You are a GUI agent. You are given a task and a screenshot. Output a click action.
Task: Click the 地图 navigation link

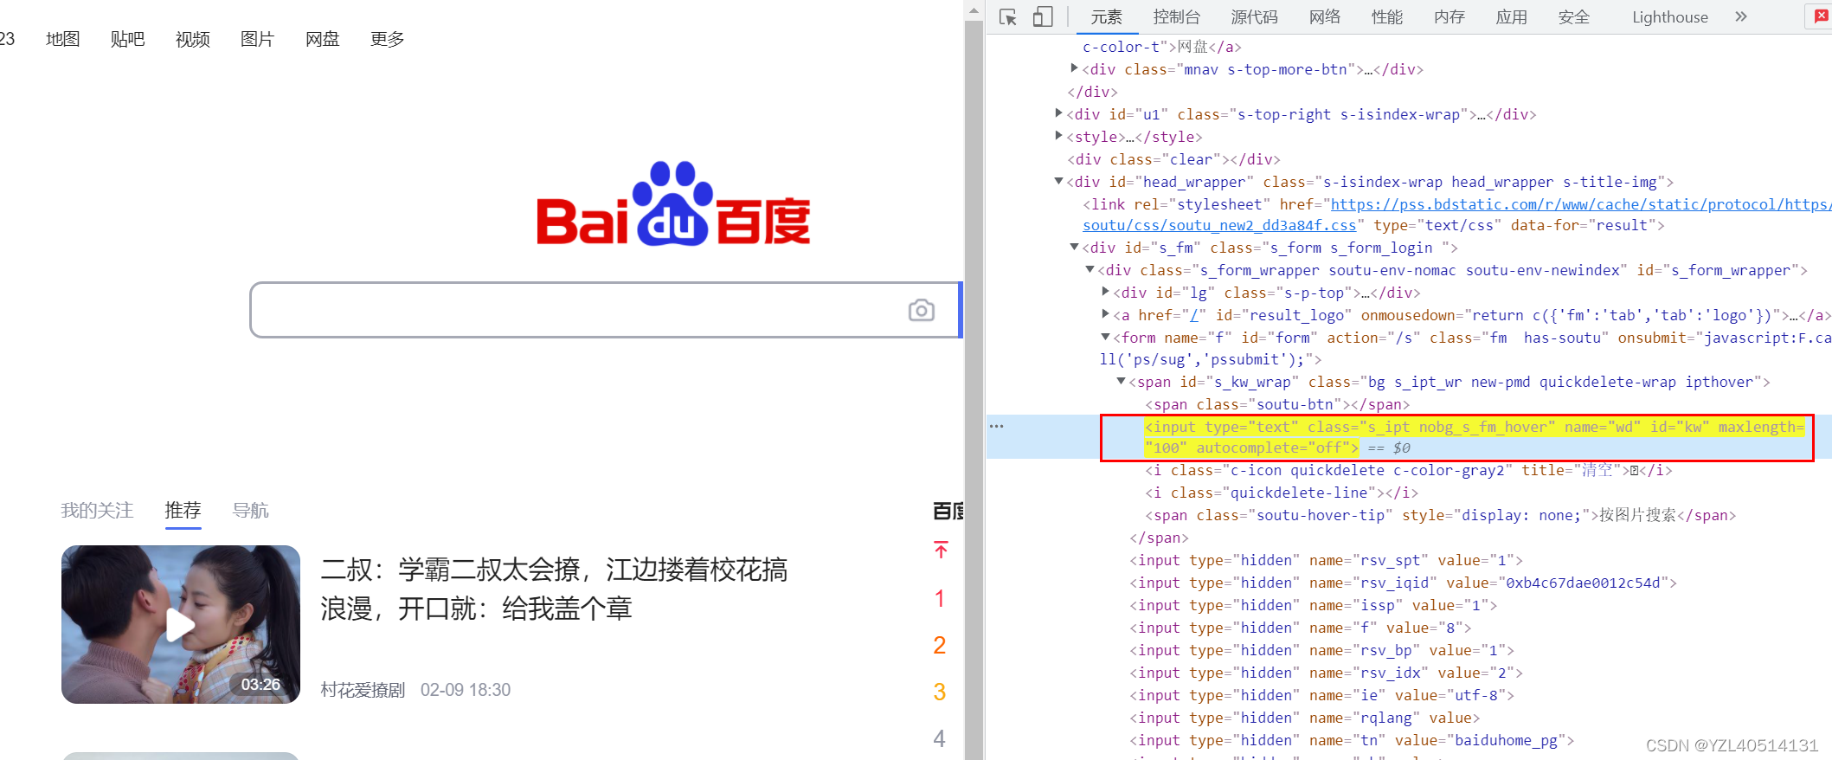pos(63,39)
